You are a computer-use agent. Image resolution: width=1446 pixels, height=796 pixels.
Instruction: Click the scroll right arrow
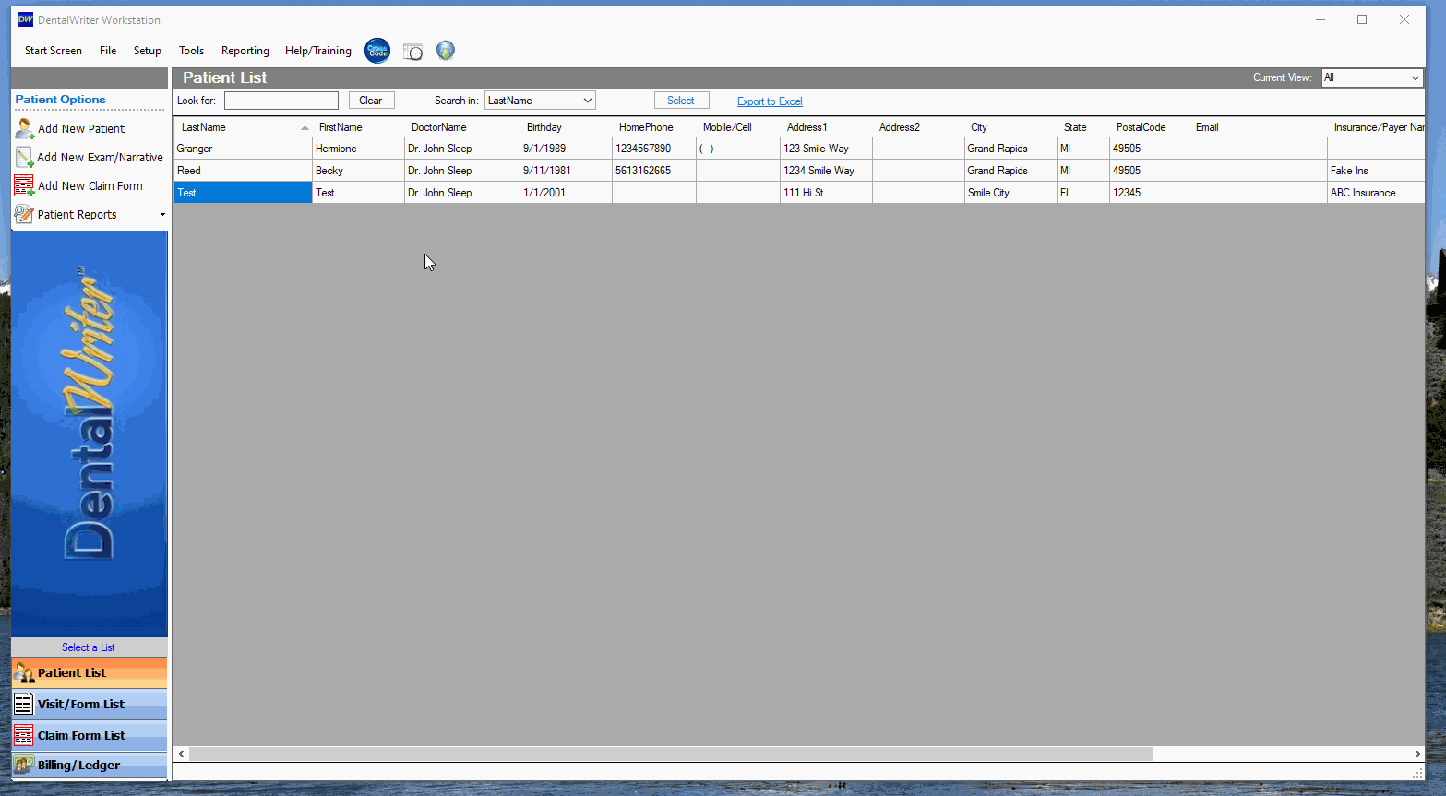click(x=1417, y=754)
